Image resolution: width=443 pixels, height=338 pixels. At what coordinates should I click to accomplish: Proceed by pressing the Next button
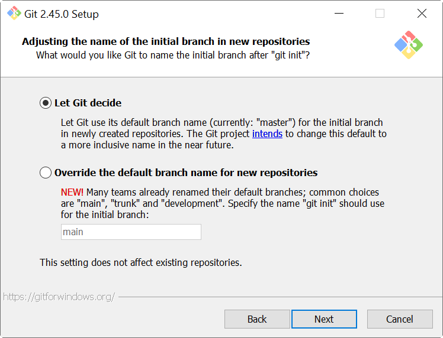[324, 319]
